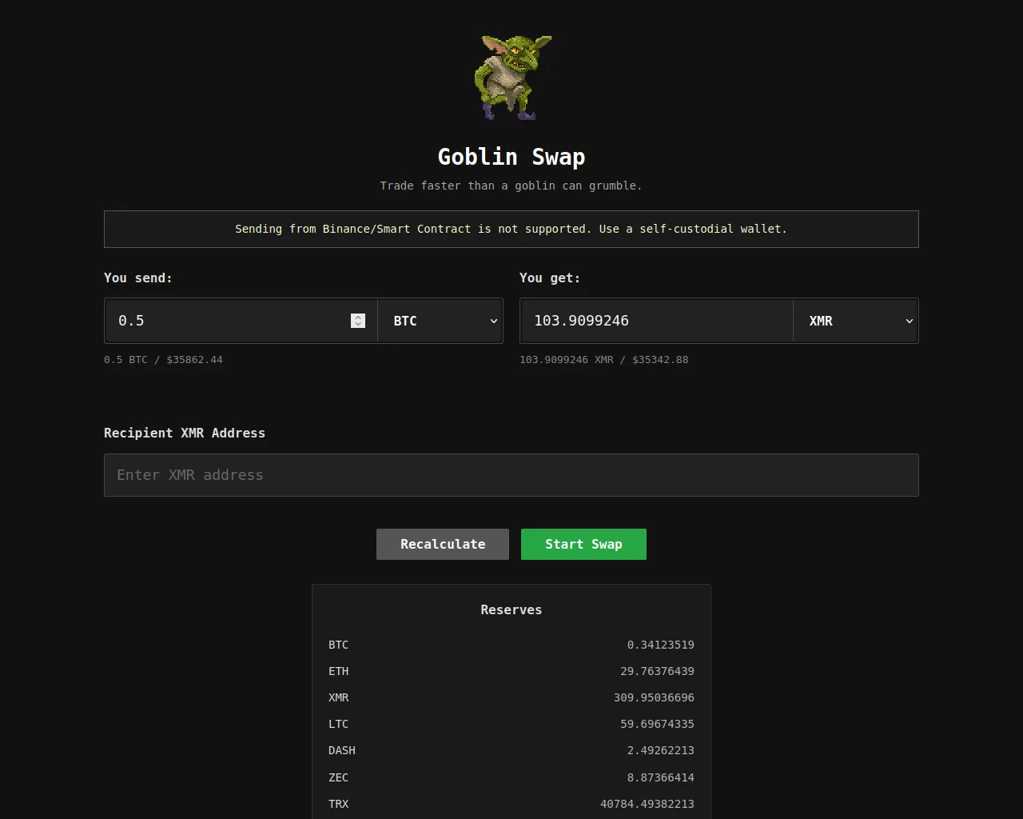Image resolution: width=1023 pixels, height=819 pixels.
Task: Click the goblin mascot logo
Action: (x=511, y=78)
